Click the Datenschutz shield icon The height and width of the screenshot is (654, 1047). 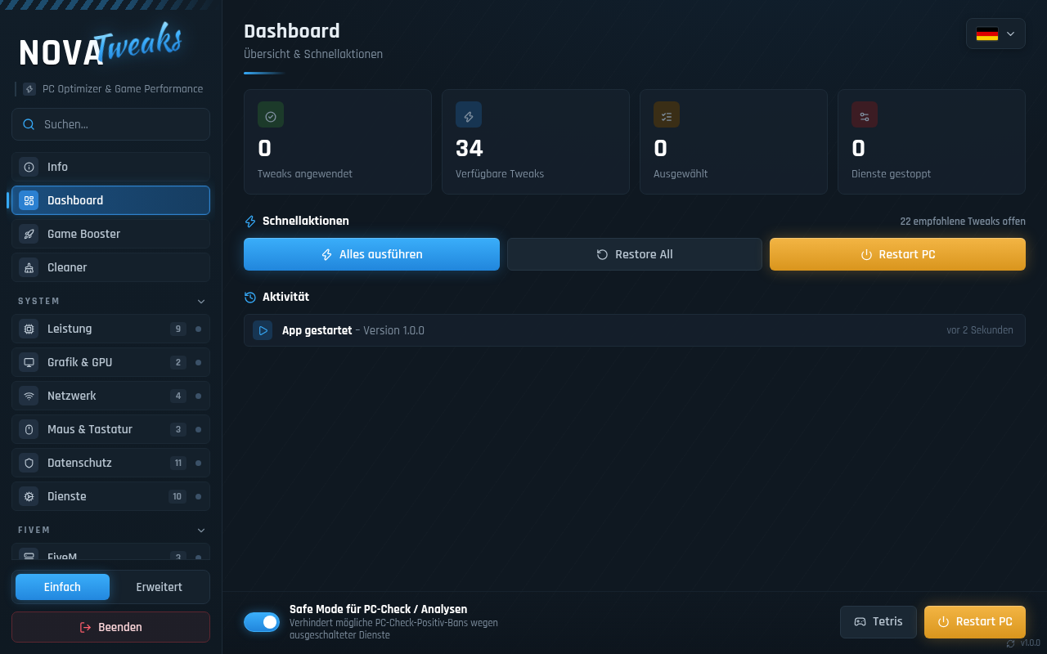point(29,463)
